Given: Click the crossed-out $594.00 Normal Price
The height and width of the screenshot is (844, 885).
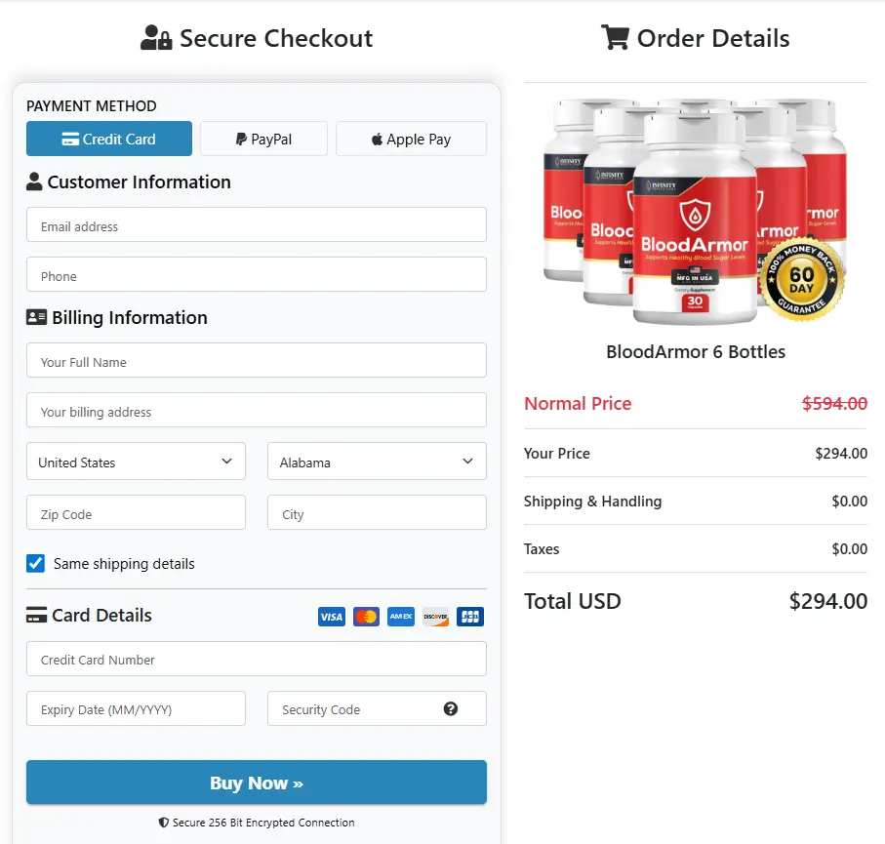Looking at the screenshot, I should pos(833,403).
